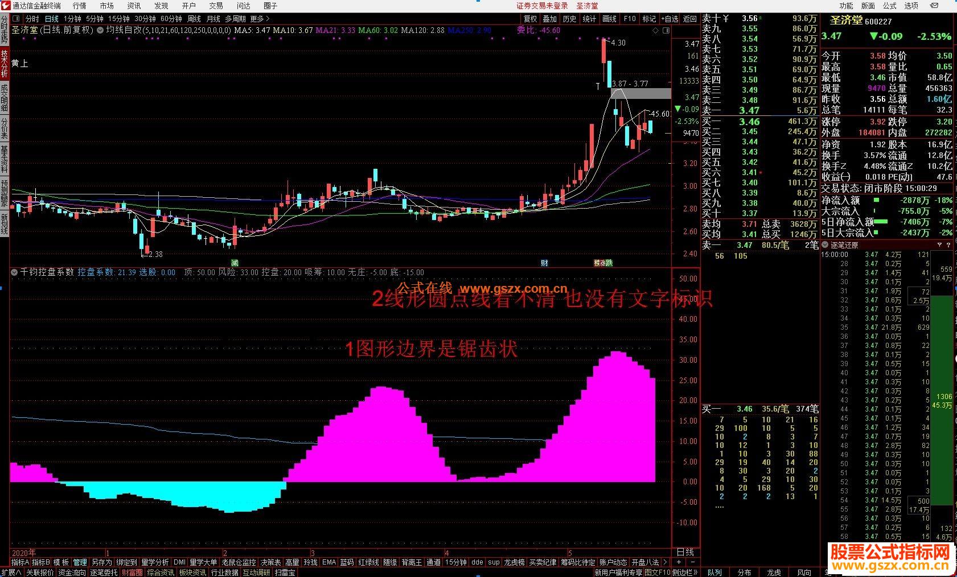Select the 5分钟 period
The image size is (957, 577).
(95, 19)
